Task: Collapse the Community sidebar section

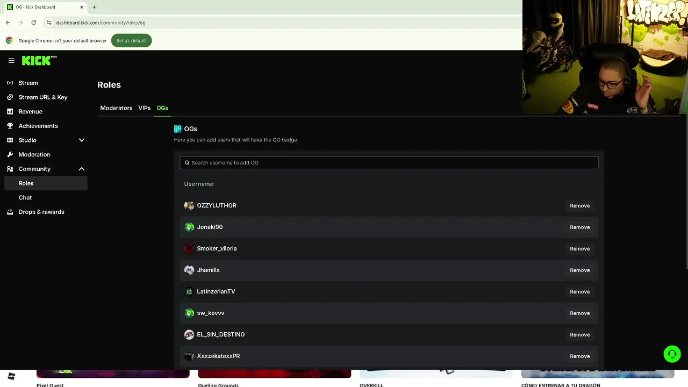Action: (x=82, y=169)
